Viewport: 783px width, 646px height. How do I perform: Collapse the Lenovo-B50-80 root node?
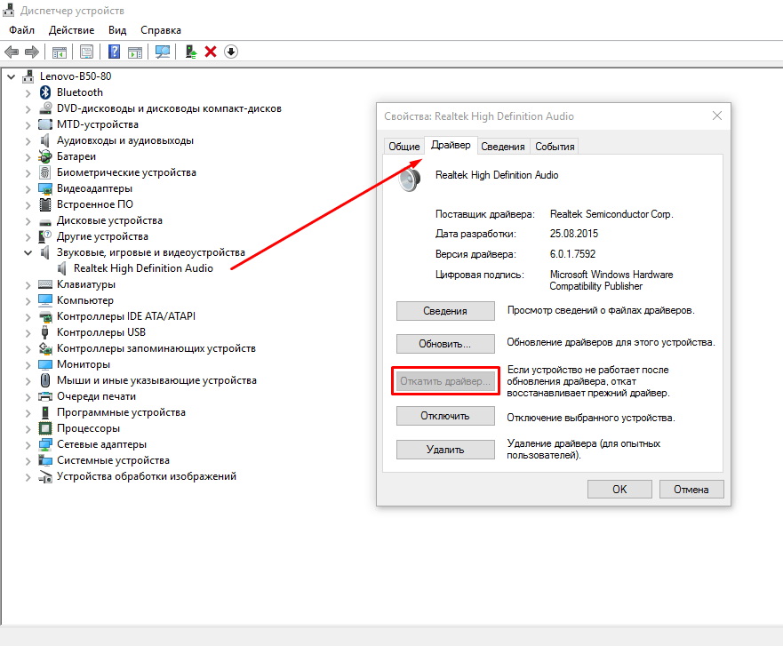click(x=11, y=77)
